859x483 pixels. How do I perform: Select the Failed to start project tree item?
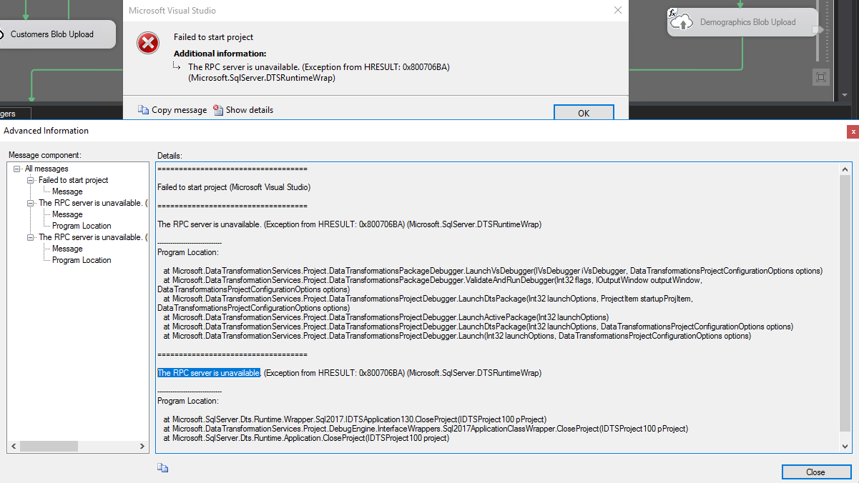coord(74,180)
